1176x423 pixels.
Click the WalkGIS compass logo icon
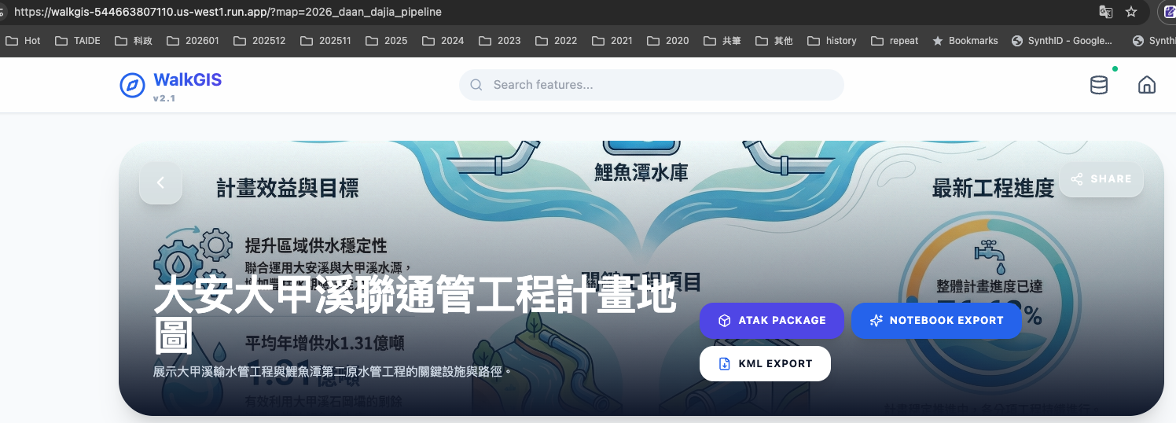point(132,85)
